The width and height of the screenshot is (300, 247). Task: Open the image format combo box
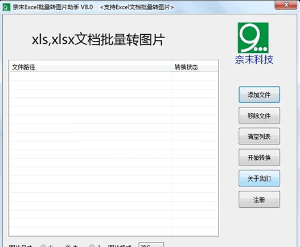(151, 245)
